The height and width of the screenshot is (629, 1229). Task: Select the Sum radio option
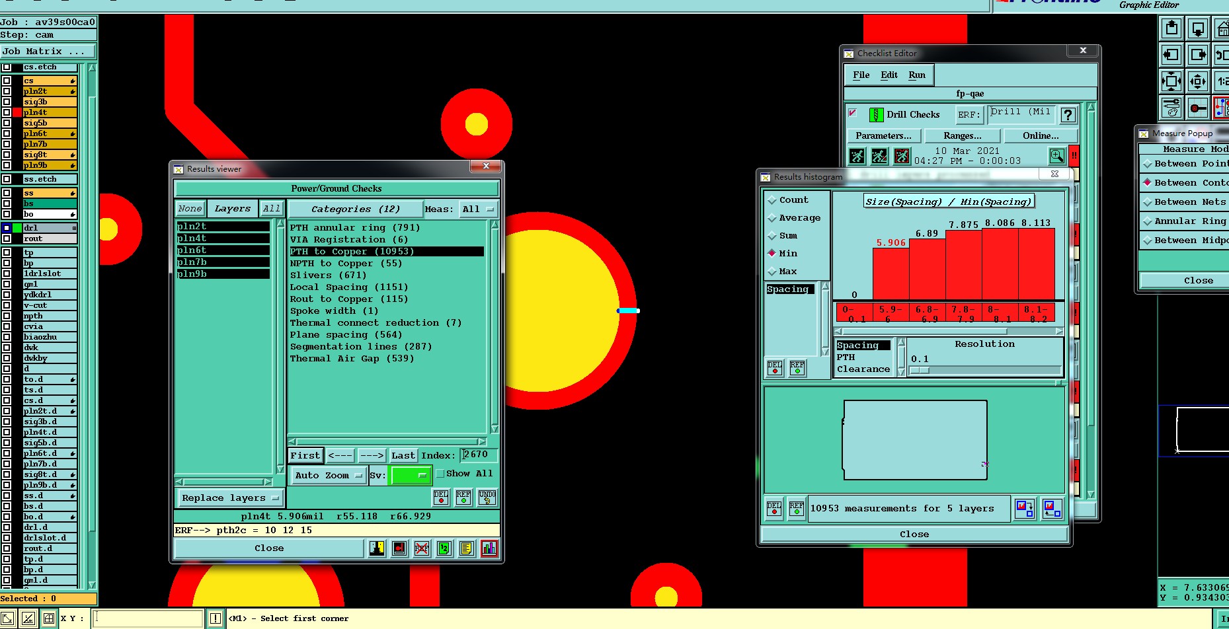pos(772,236)
